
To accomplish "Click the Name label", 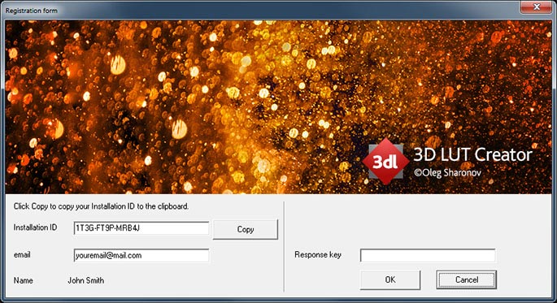I will click(23, 280).
